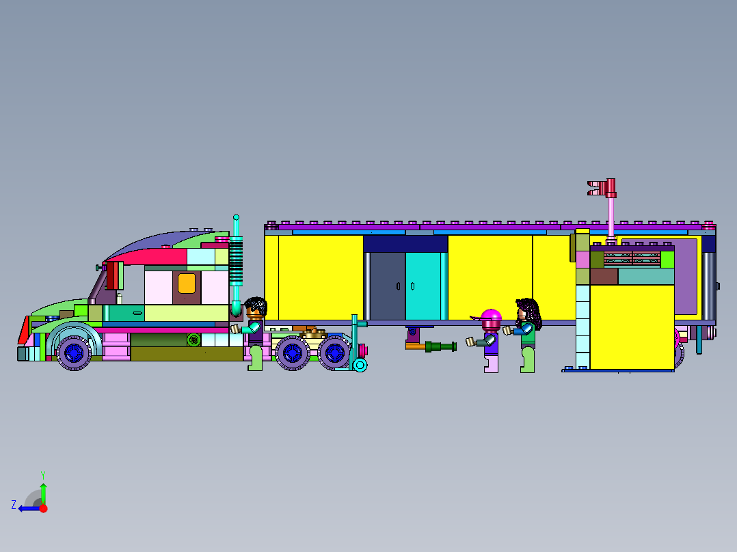Click the teal exhaust stack behind the cab

[236, 266]
